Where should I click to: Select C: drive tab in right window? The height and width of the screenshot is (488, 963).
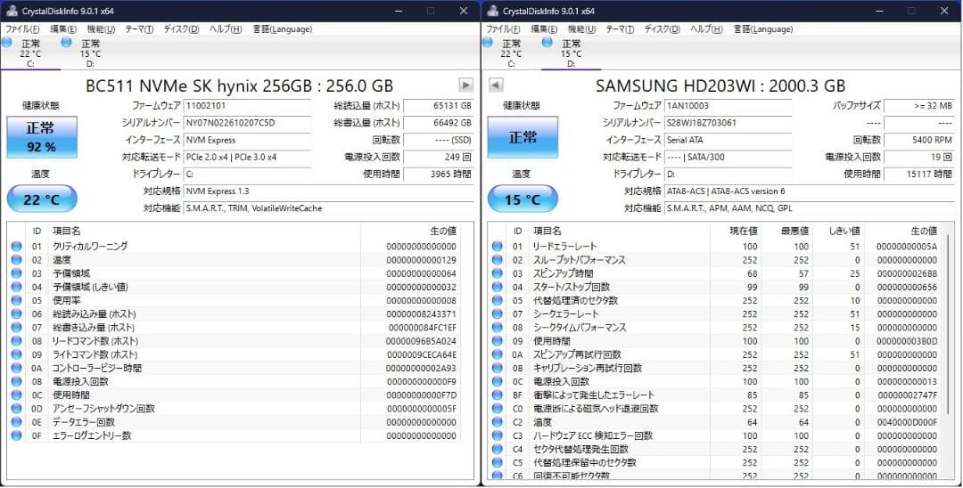(511, 53)
